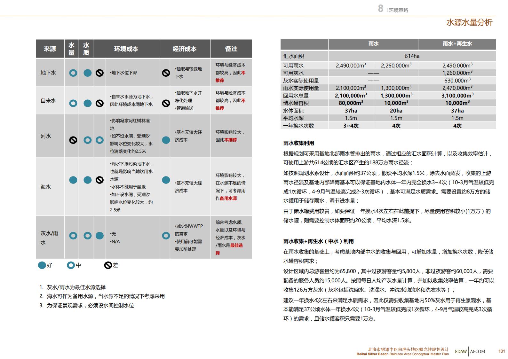Click the 3,100,000m³ 回用水总量 value
Screen dimensions: 508x359
[x=457, y=96]
